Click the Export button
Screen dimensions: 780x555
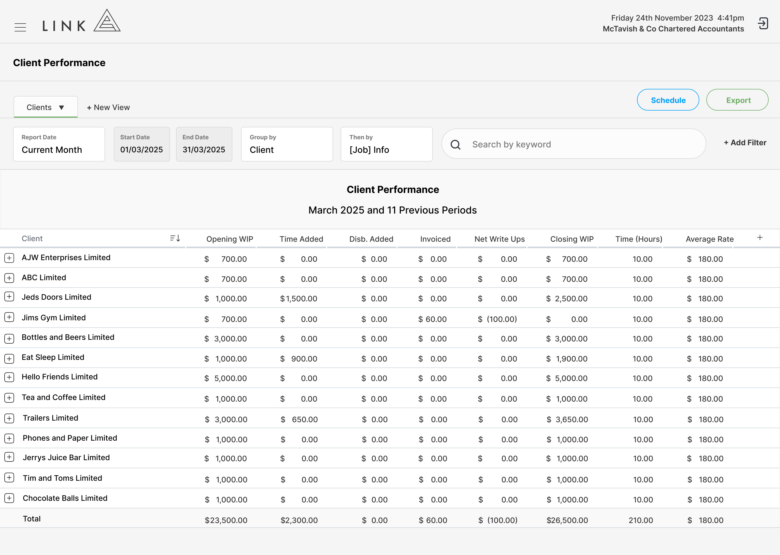point(737,100)
